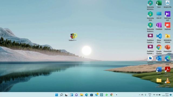Image resolution: width=173 pixels, height=97 pixels.
Task: Open the volume speaker tray icon
Action: (x=157, y=95)
